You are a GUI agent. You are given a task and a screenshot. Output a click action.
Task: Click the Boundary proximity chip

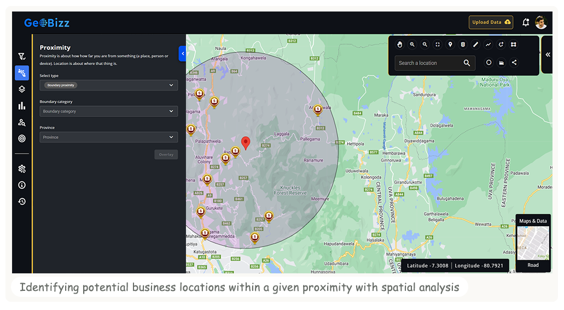click(x=61, y=85)
